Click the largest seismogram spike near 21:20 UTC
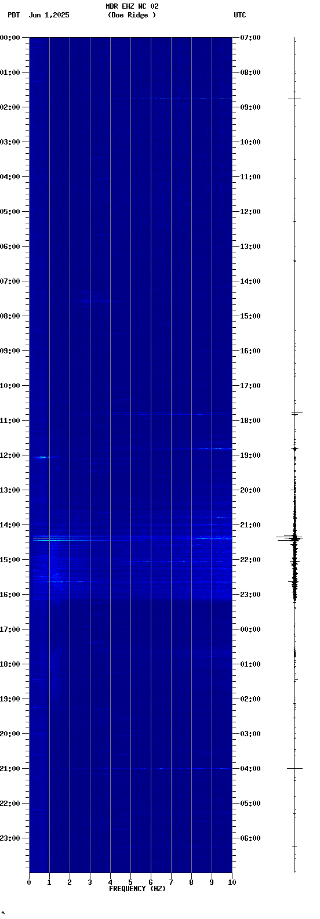The width and height of the screenshot is (320, 919). coord(290,538)
